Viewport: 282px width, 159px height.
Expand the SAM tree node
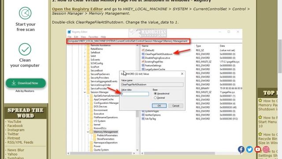[x=85, y=56]
